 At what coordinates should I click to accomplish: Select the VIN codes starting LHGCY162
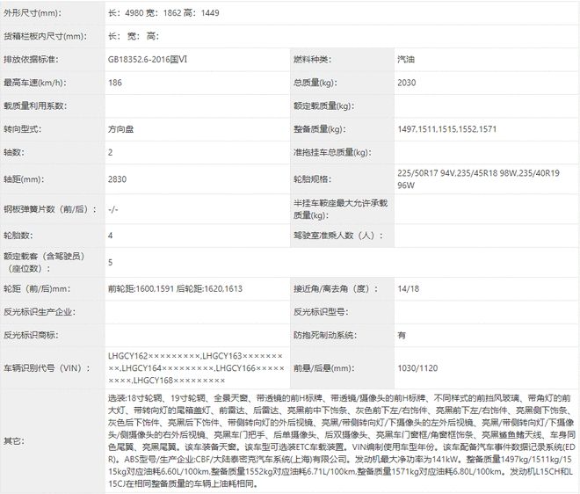tap(197, 368)
